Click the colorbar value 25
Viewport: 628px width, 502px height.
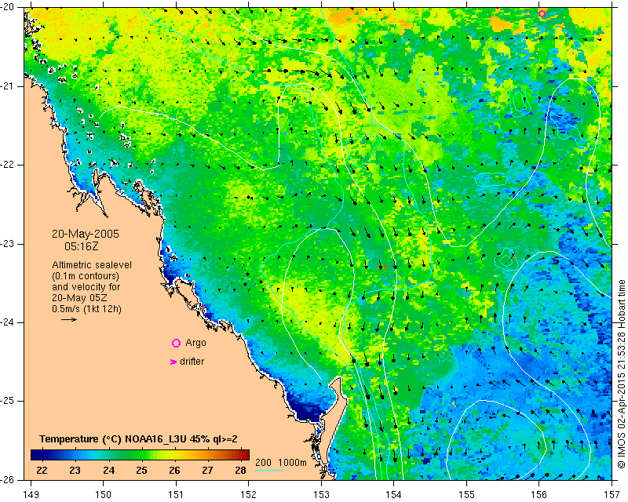141,471
